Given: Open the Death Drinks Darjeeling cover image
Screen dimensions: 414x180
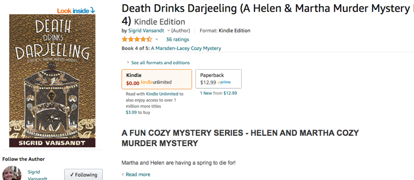Looking at the screenshot, I should pos(52,81).
